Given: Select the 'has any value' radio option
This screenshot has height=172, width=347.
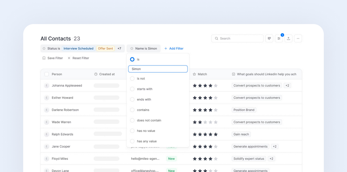Looking at the screenshot, I should (132, 141).
